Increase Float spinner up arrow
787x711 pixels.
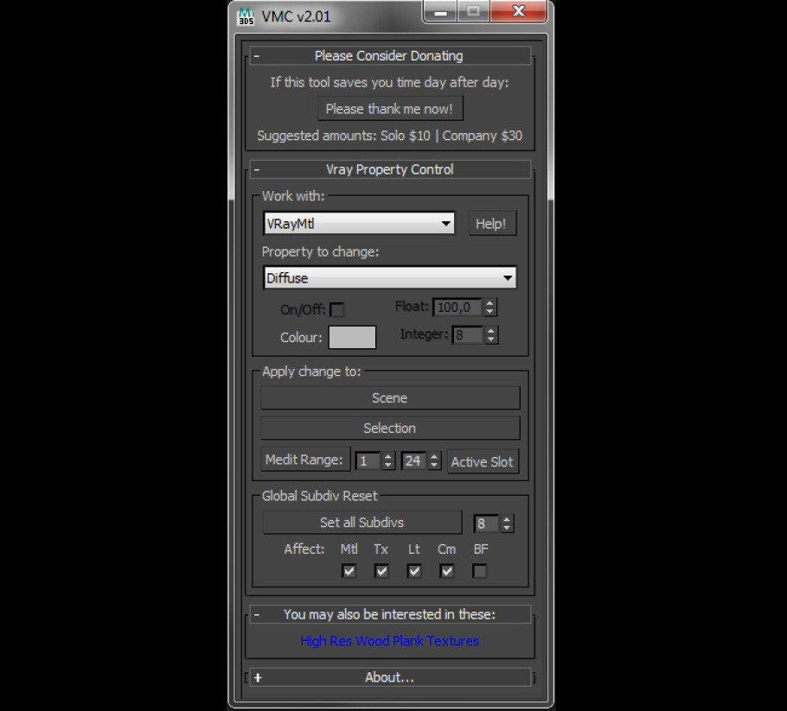click(x=489, y=303)
